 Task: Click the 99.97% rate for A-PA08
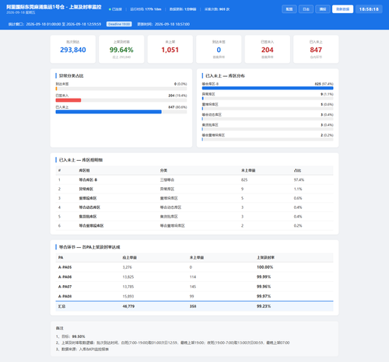(264, 296)
